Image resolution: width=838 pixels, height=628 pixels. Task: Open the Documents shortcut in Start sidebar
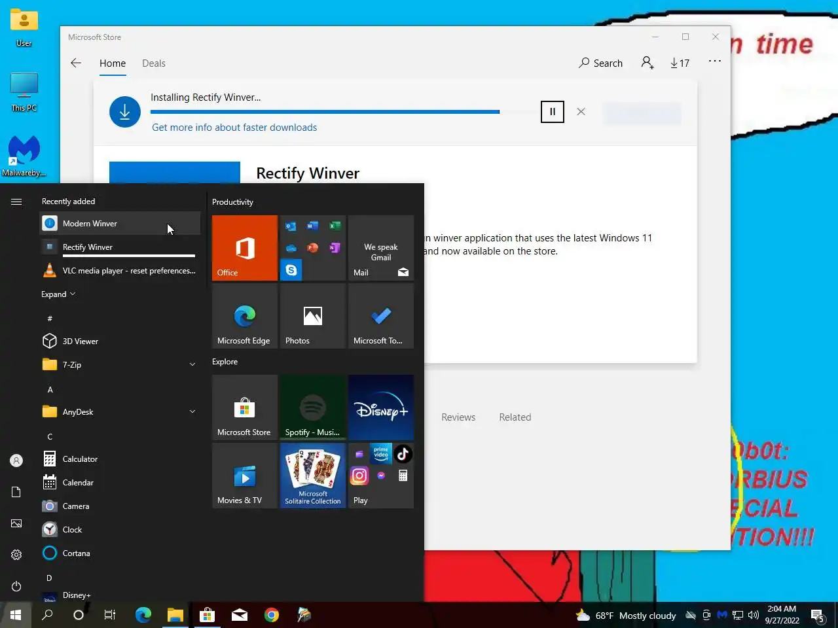coord(16,492)
